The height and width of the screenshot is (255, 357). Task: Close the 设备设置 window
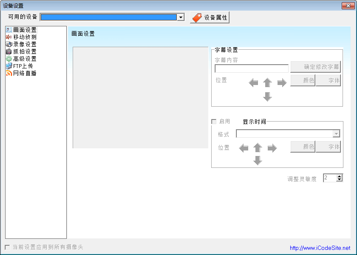(x=348, y=6)
